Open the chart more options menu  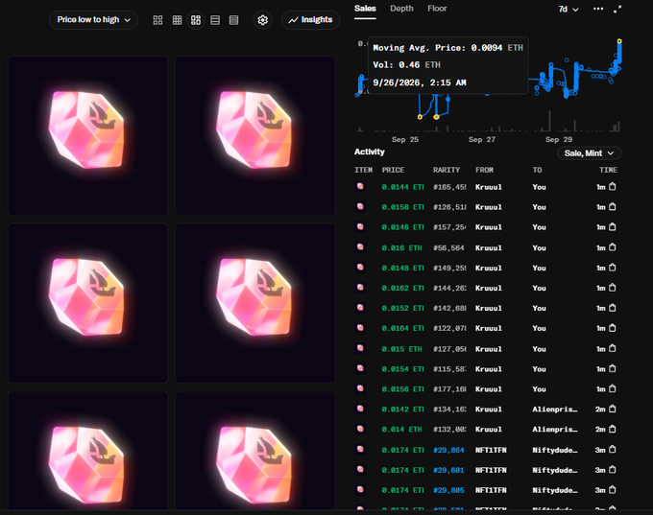coord(598,9)
